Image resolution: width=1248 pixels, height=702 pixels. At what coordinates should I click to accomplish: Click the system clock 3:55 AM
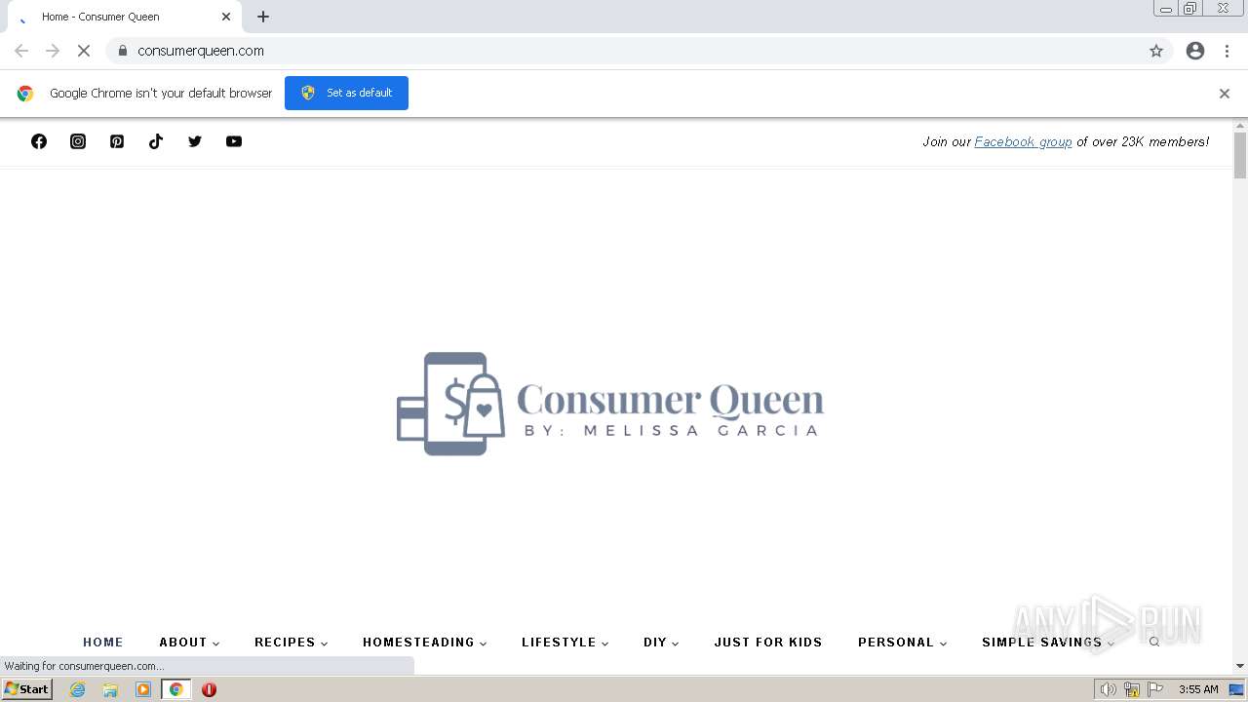(1198, 689)
